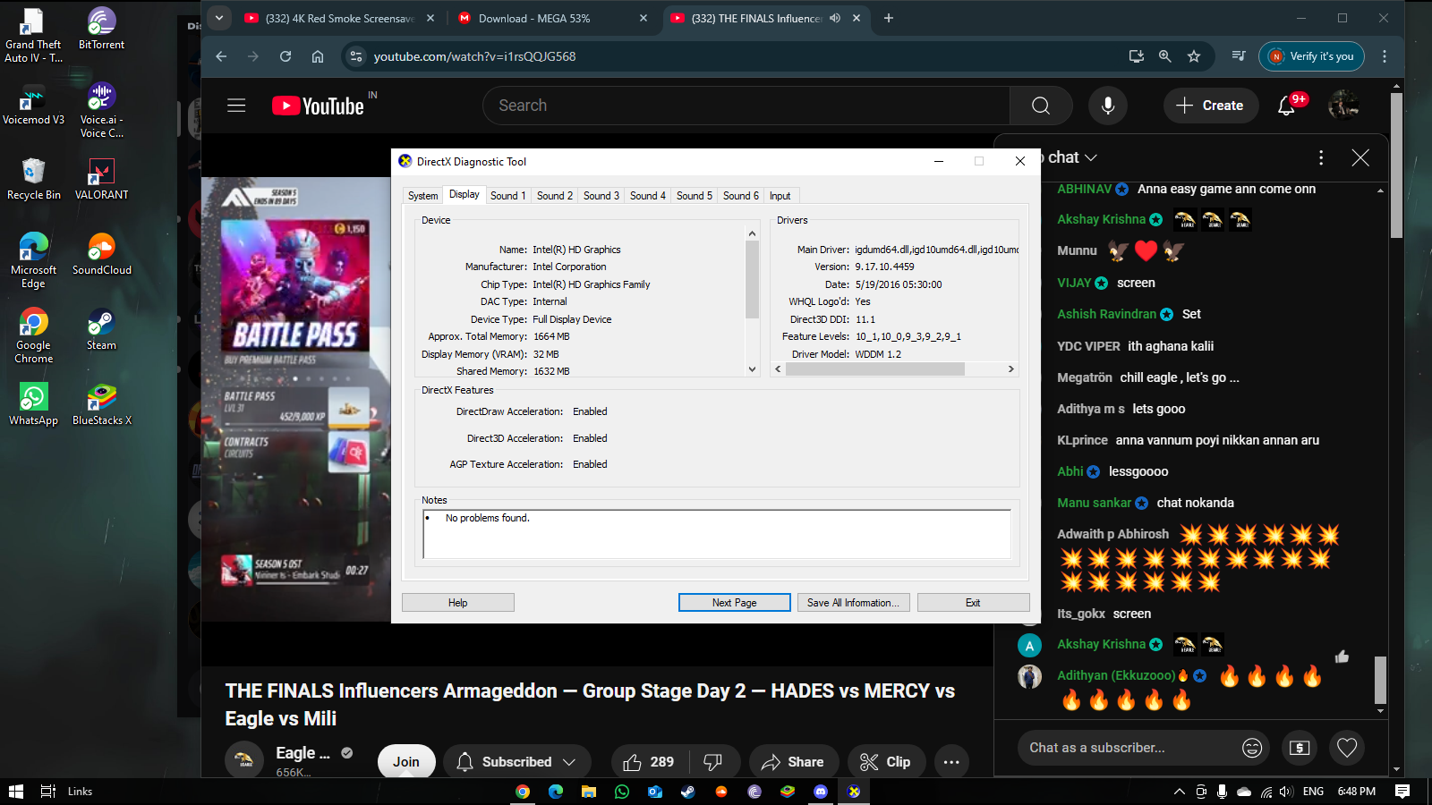
Task: Switch to the System tab in DirectX tool
Action: point(422,196)
